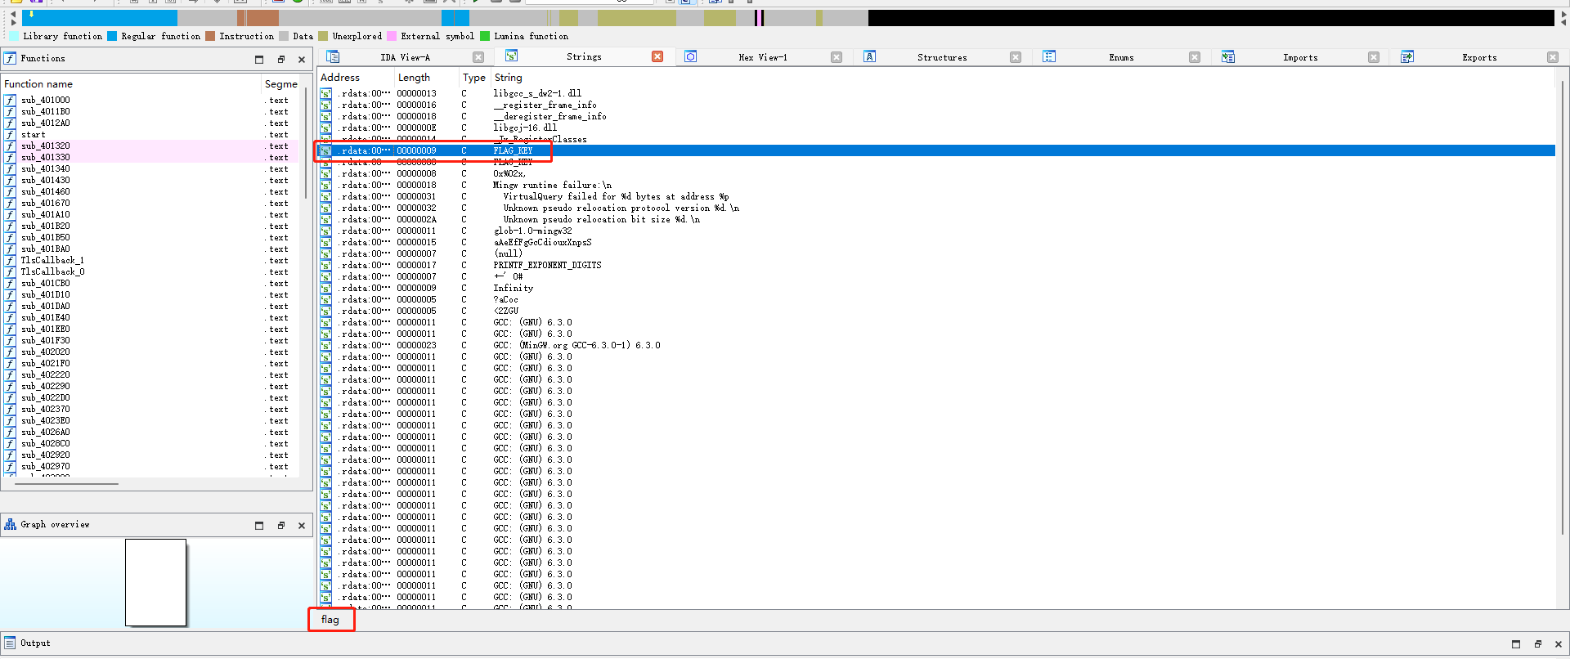Click the Functions list vertical scrollbar
The width and height of the screenshot is (1570, 659).
click(x=307, y=144)
